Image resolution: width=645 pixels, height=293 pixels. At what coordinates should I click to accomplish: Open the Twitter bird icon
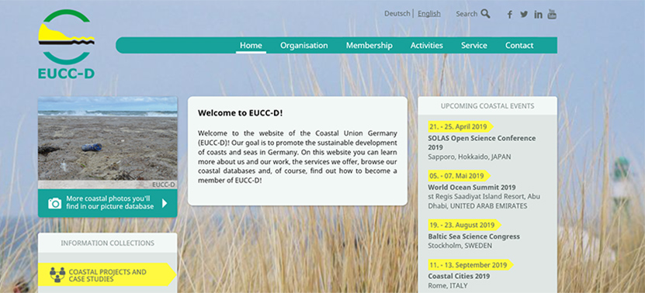[x=524, y=15]
